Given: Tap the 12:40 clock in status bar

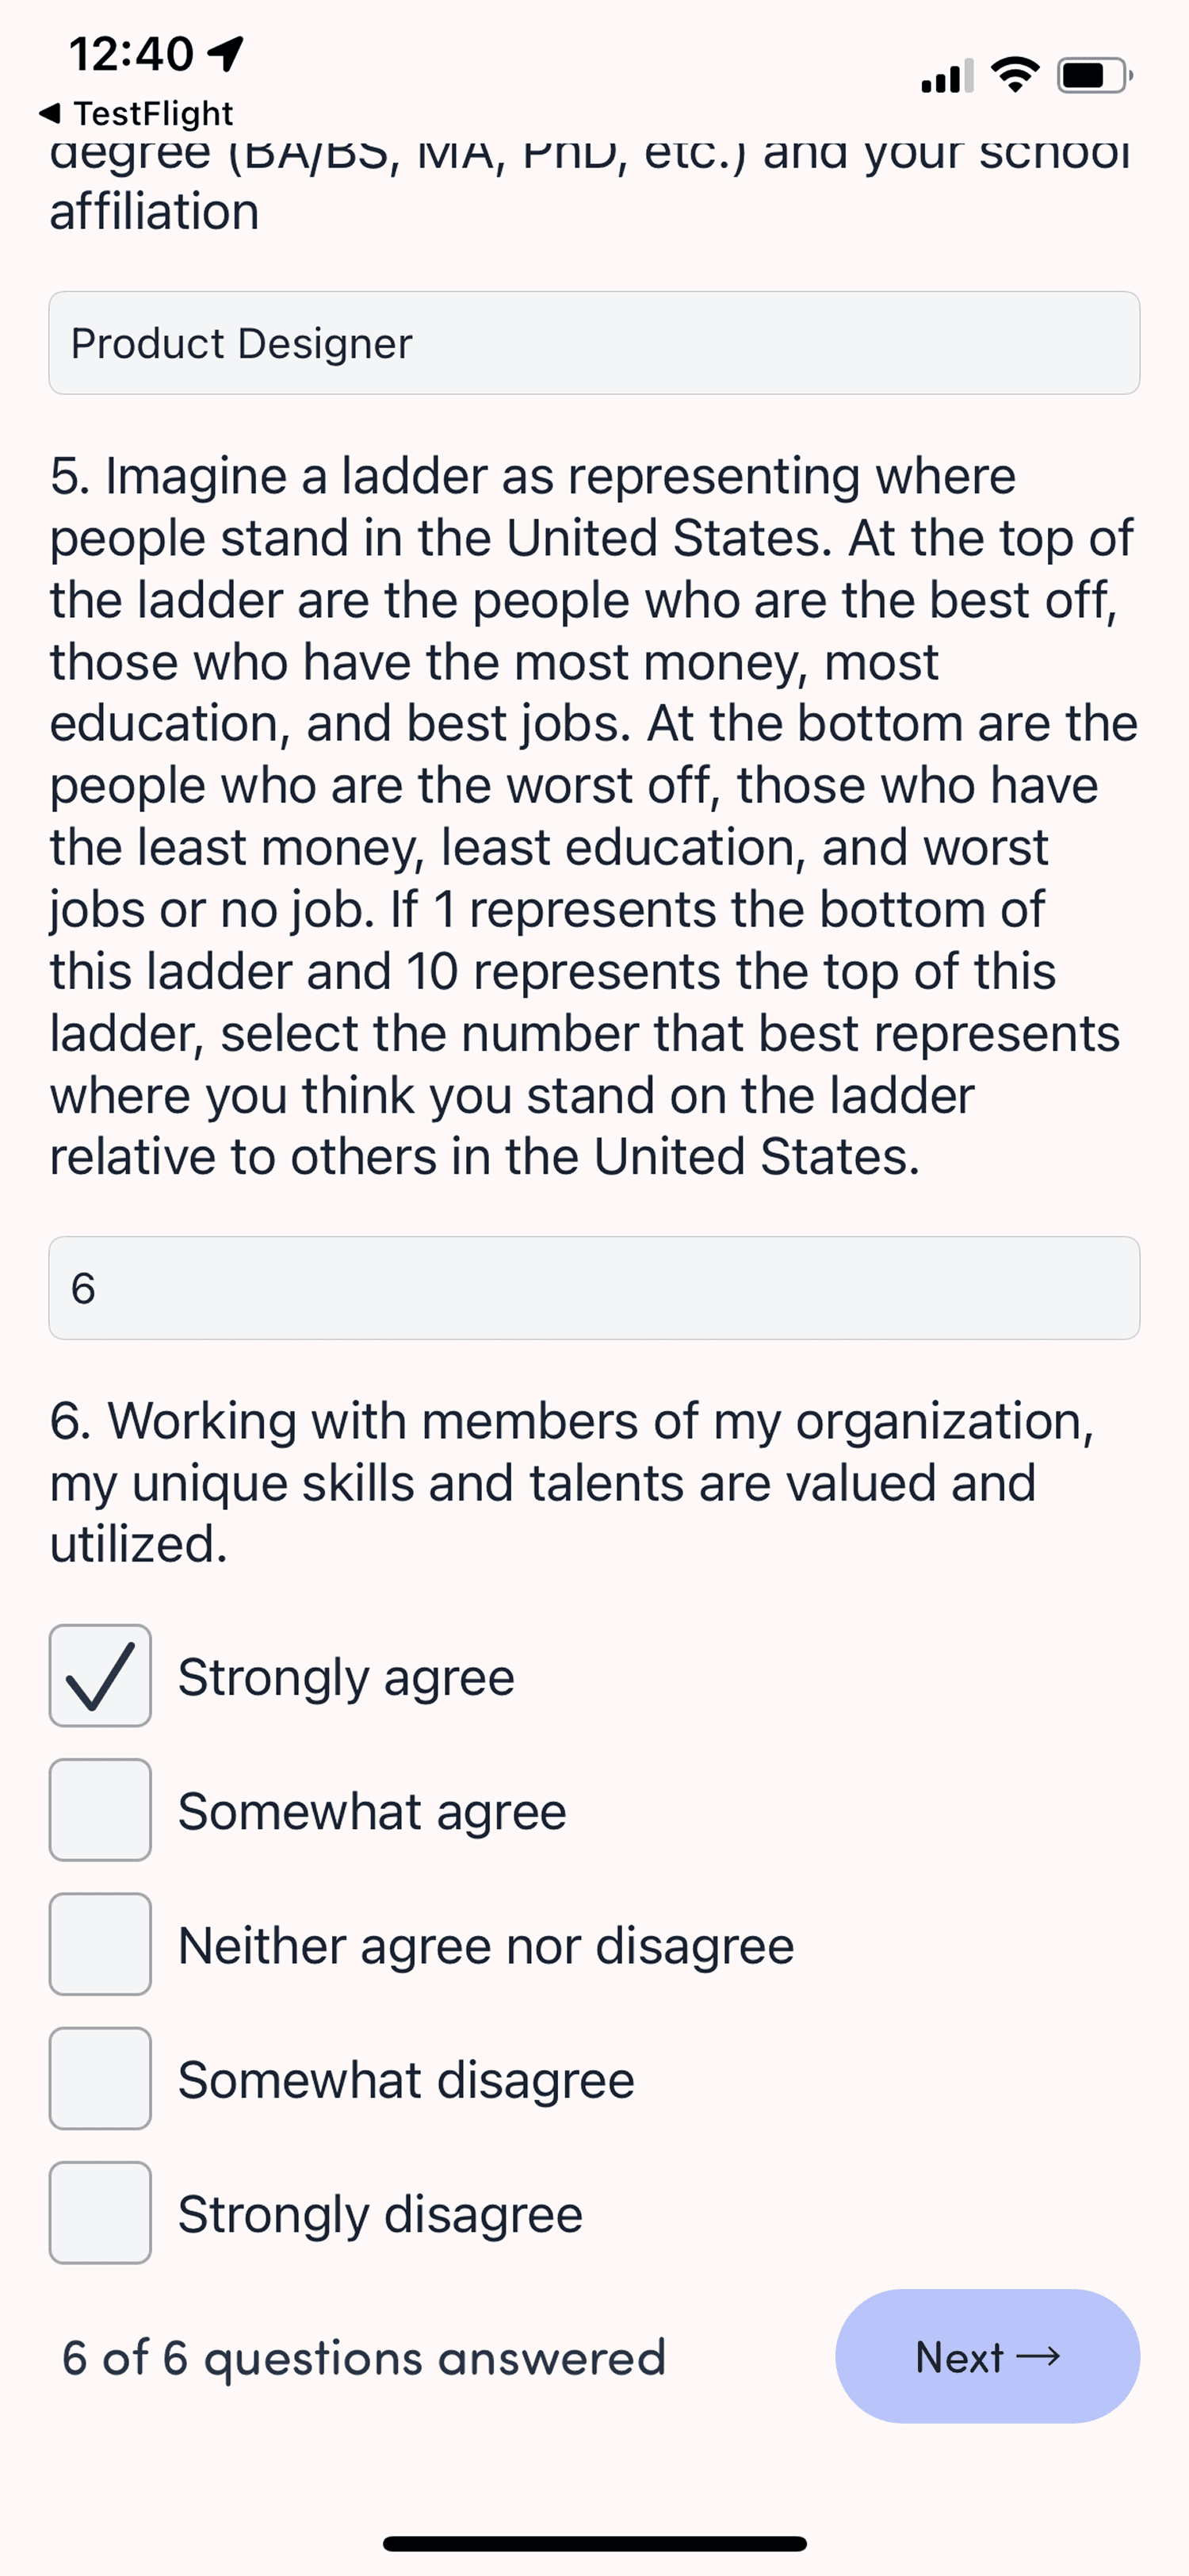Looking at the screenshot, I should (x=131, y=54).
